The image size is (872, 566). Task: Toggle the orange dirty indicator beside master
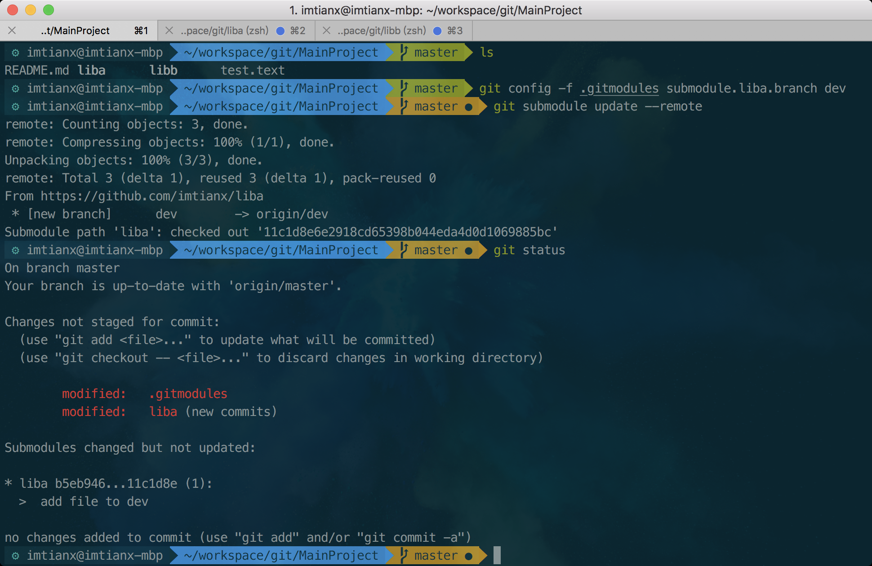[x=467, y=106]
